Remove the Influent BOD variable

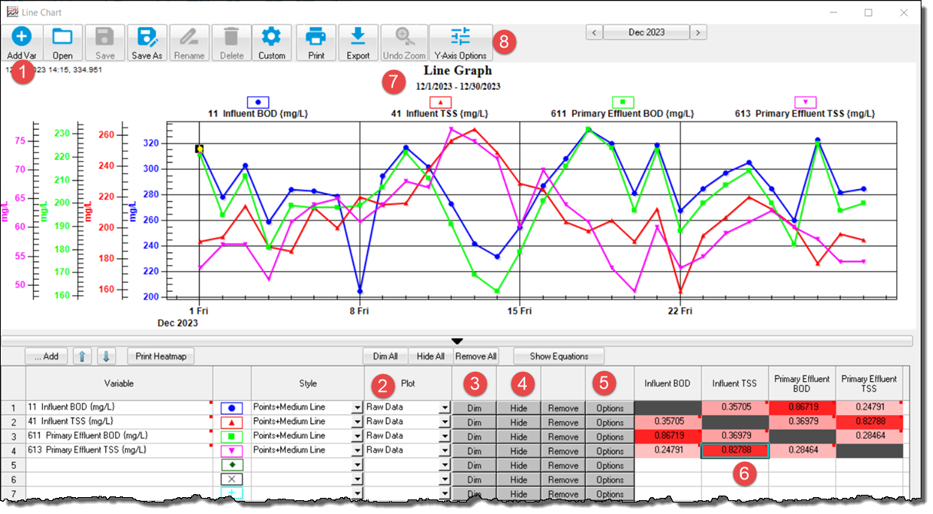(x=564, y=408)
